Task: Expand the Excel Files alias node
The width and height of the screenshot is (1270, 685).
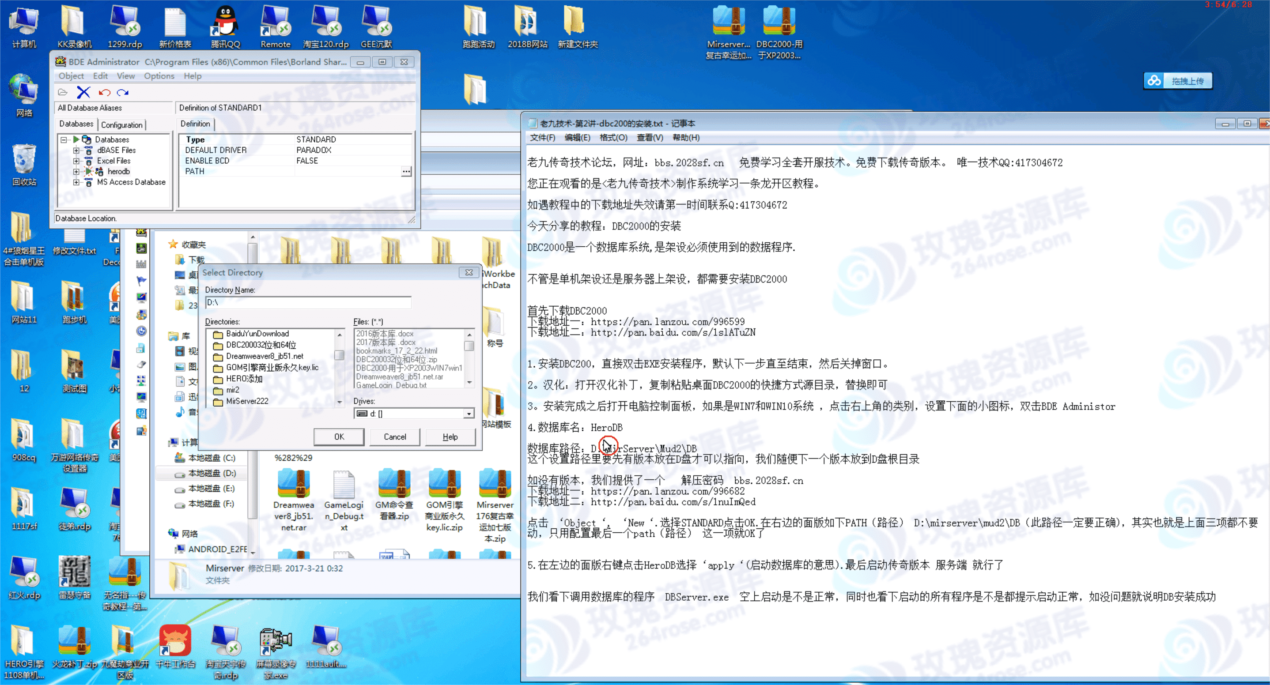Action: [x=76, y=161]
